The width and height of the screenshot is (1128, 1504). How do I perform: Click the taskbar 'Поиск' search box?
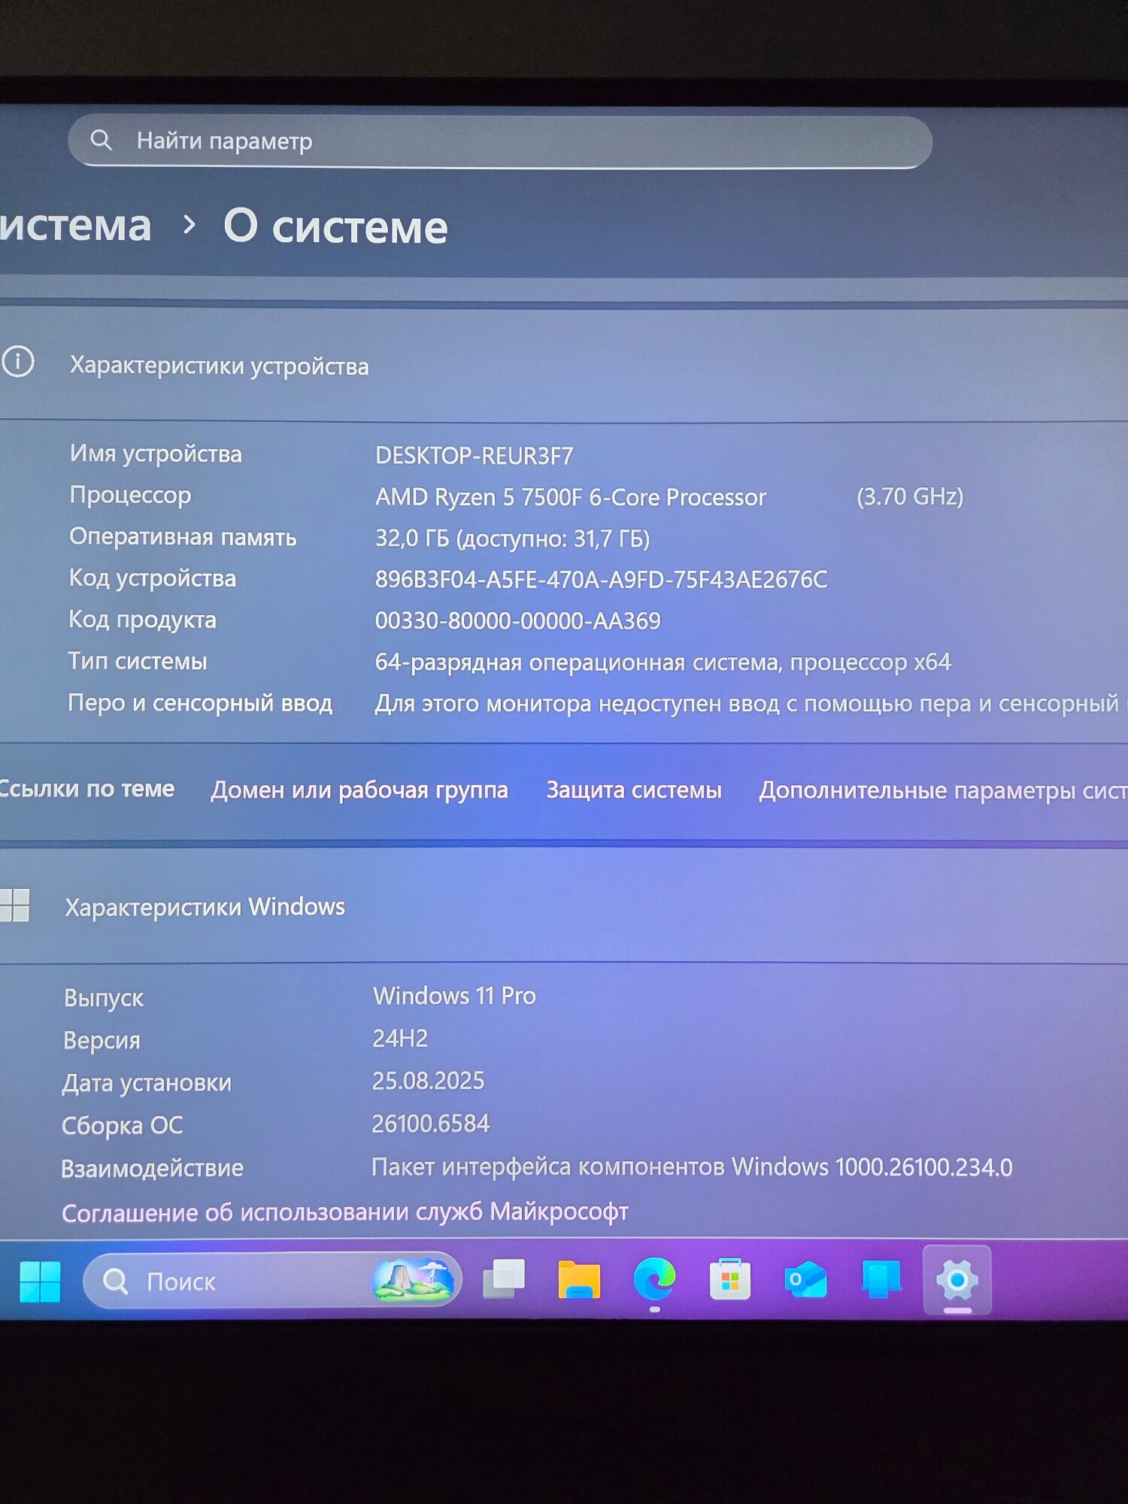tap(272, 1280)
